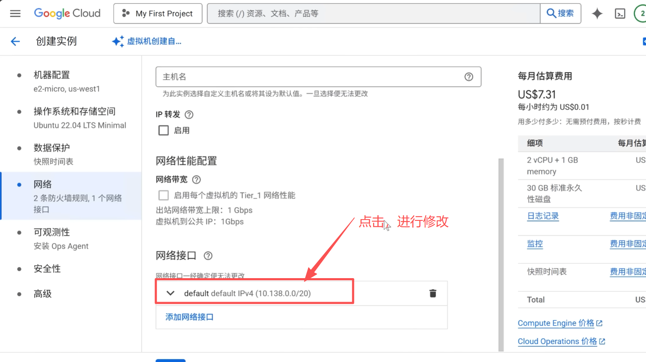Viewport: 646px width, 362px height.
Task: Enable the IP 转发 启用 checkbox
Action: click(163, 130)
